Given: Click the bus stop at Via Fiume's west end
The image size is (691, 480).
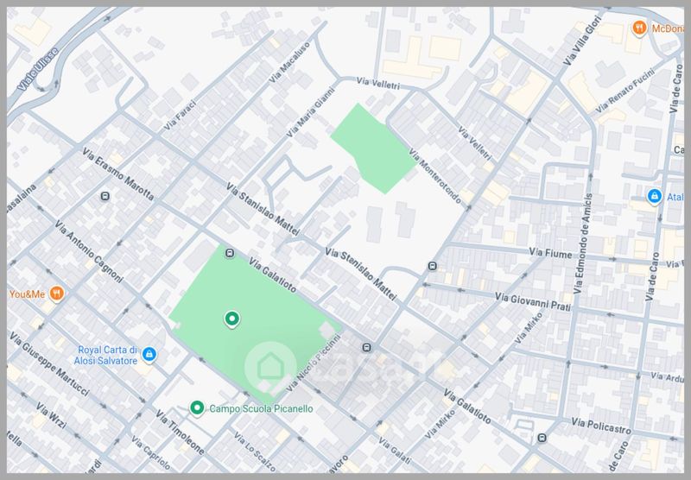Looking at the screenshot, I should [432, 266].
